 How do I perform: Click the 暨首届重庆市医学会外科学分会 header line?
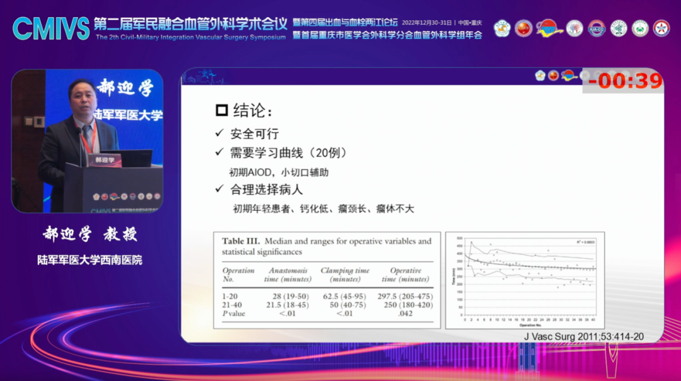(387, 35)
